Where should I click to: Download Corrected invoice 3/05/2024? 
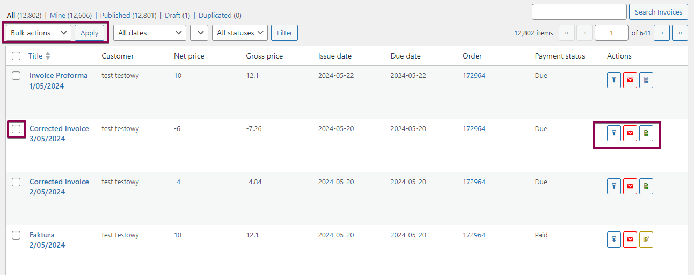point(614,133)
